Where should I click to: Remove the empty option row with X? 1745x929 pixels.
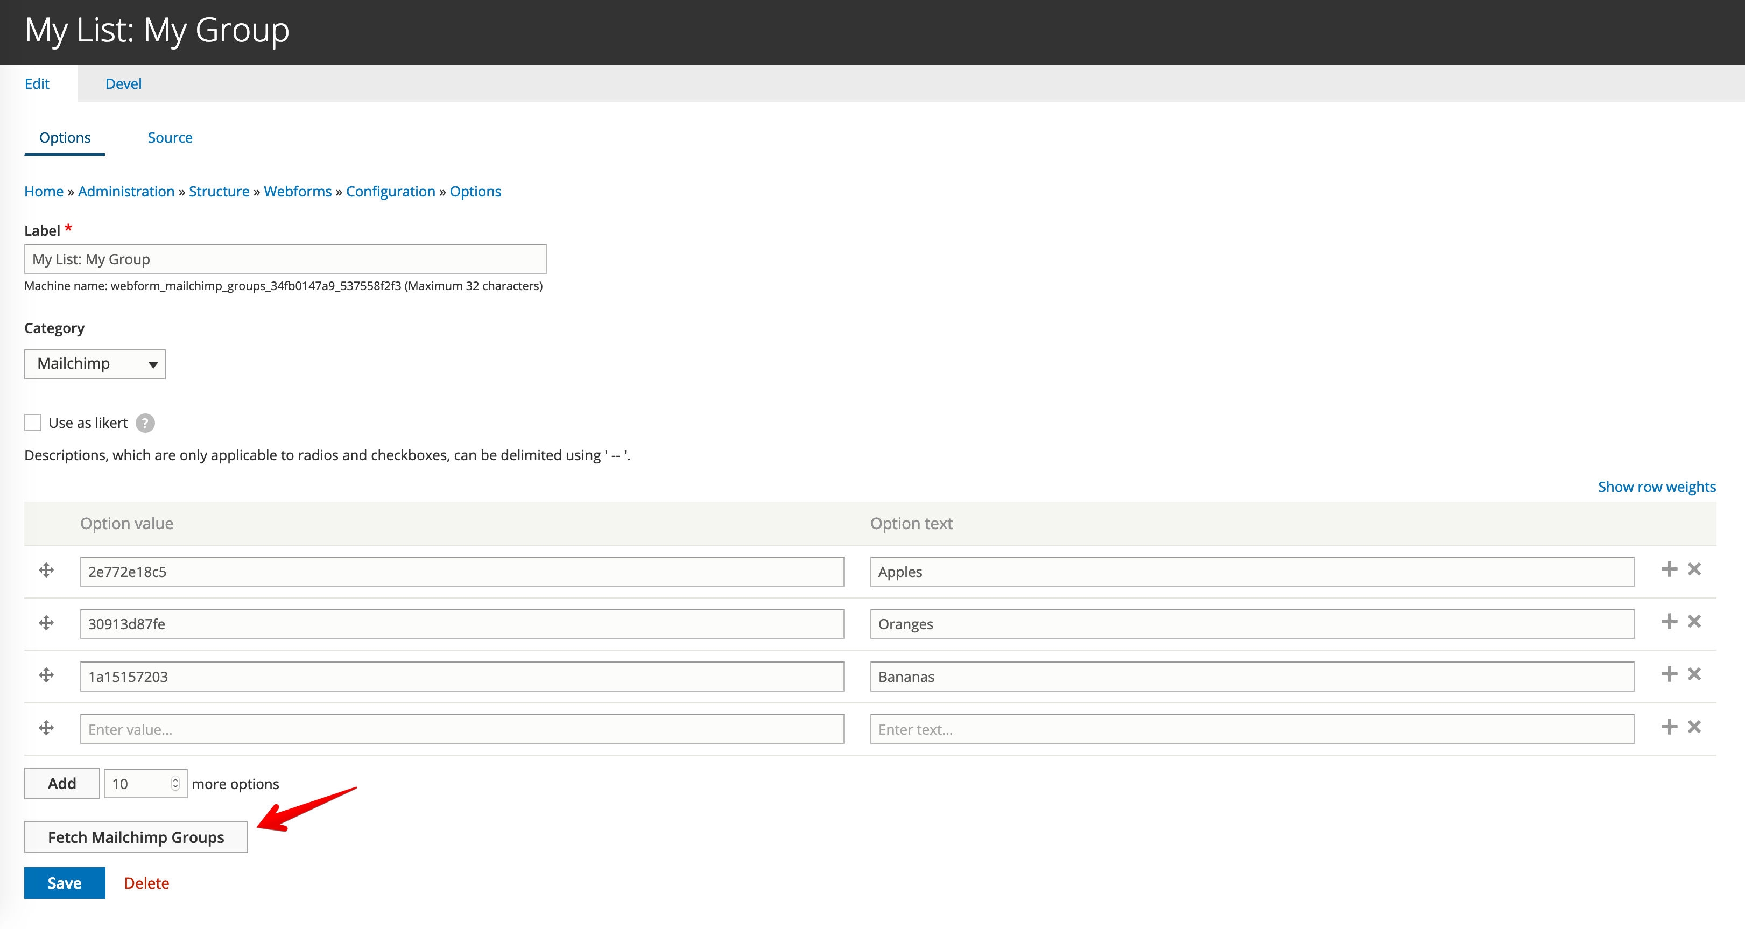point(1694,727)
